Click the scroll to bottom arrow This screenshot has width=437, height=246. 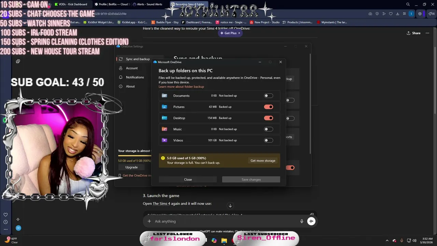[230, 206]
